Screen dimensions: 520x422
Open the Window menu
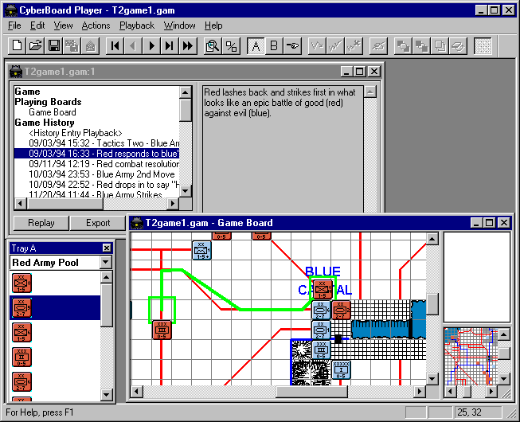pos(179,25)
